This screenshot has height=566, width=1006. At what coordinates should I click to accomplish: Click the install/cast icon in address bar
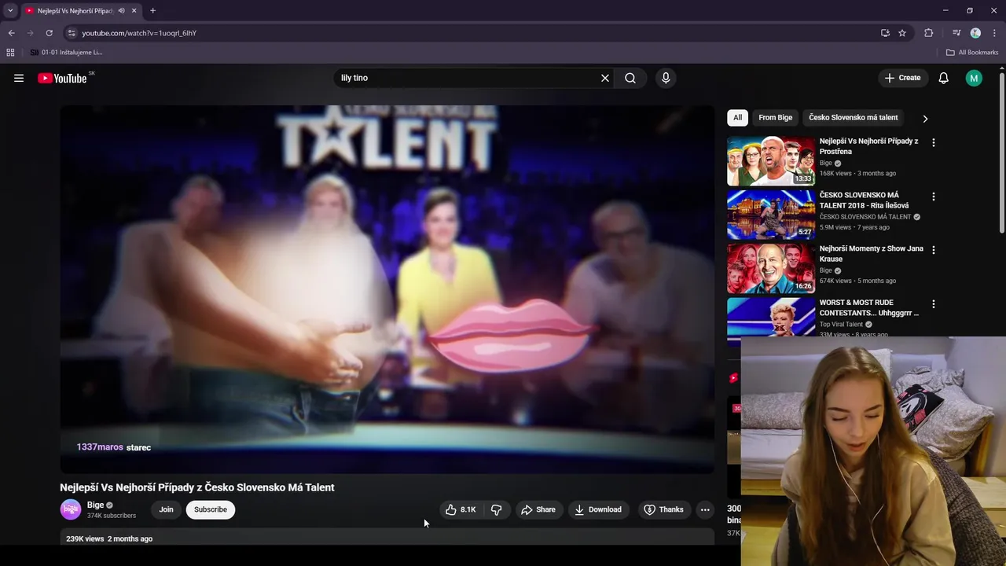885,33
